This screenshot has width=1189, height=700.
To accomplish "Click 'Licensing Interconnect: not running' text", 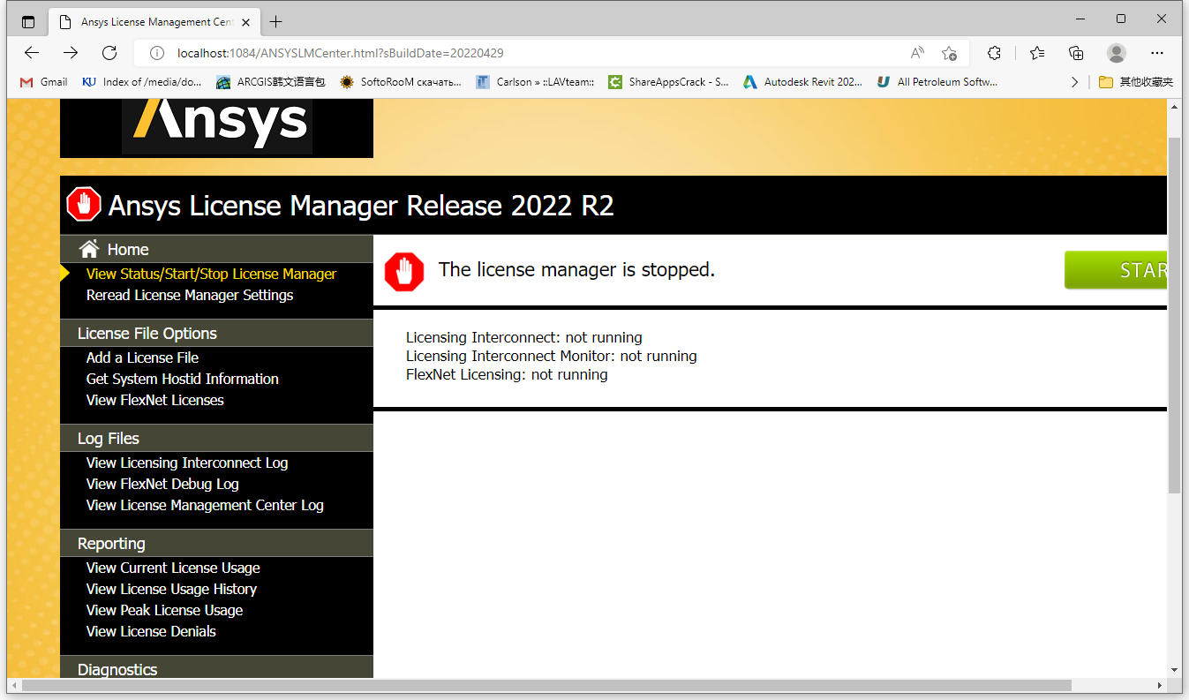I will tap(524, 337).
